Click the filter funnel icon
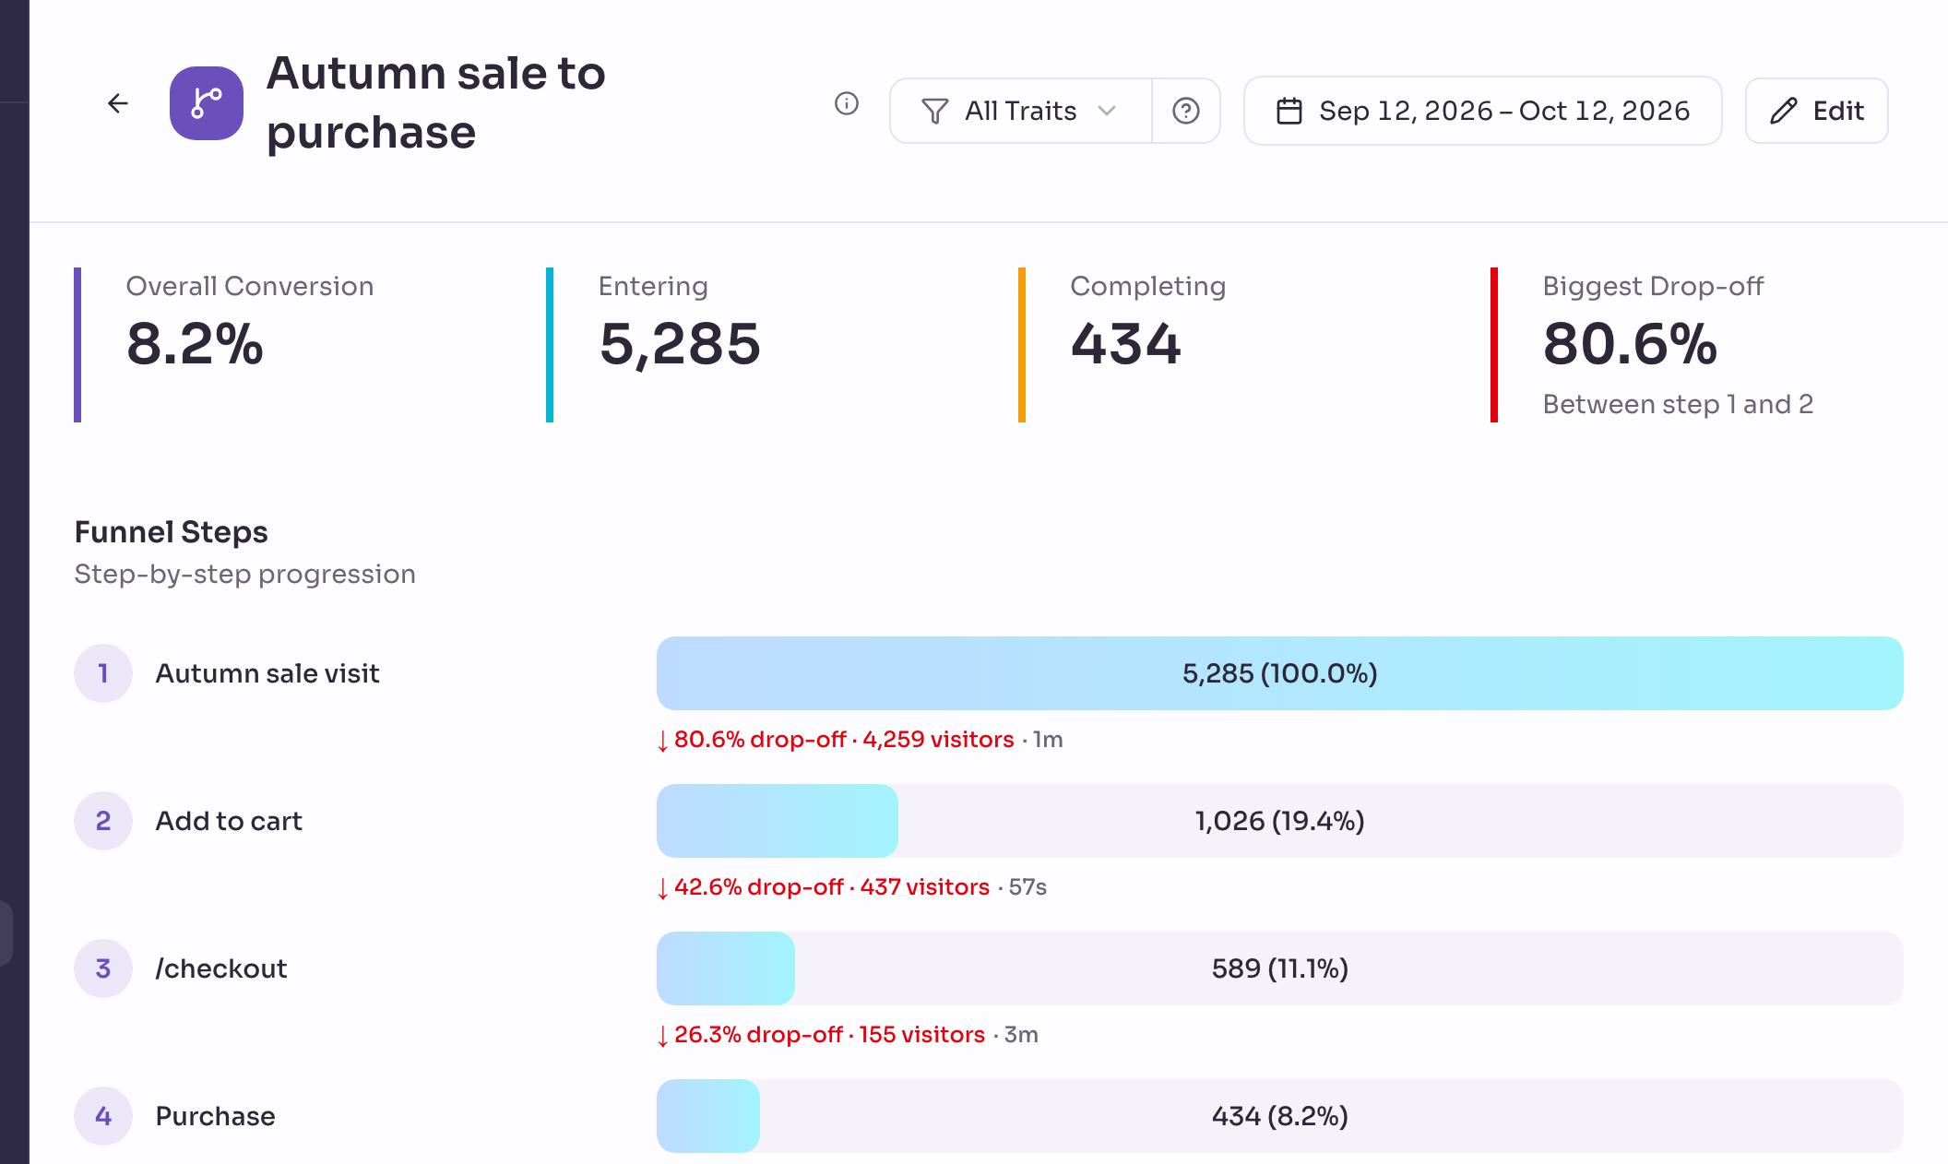Screen dimensions: 1948x1164 934,111
